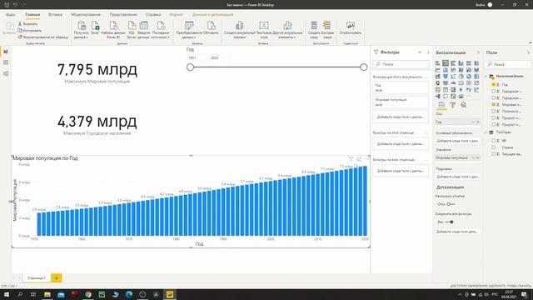Toggle Сохранить все фильтры switch off
This screenshot has height=300, width=533.
(450, 222)
